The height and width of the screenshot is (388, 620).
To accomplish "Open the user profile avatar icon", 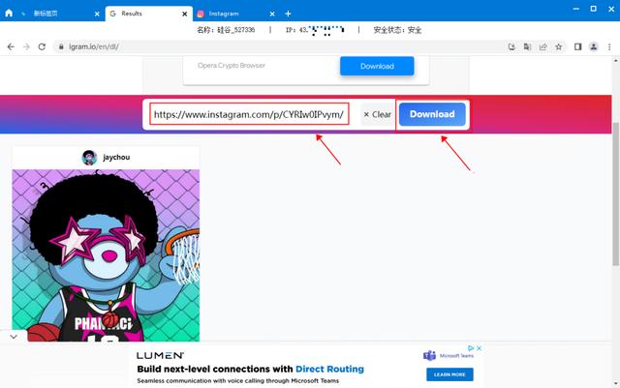I will [594, 46].
